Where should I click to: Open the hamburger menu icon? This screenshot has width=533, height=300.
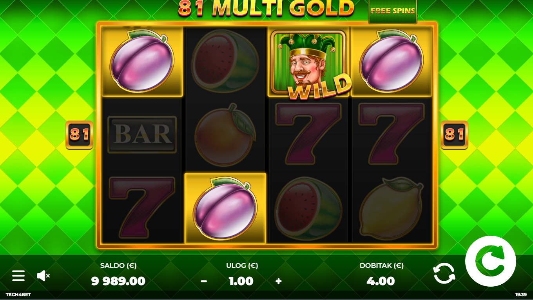tap(18, 276)
